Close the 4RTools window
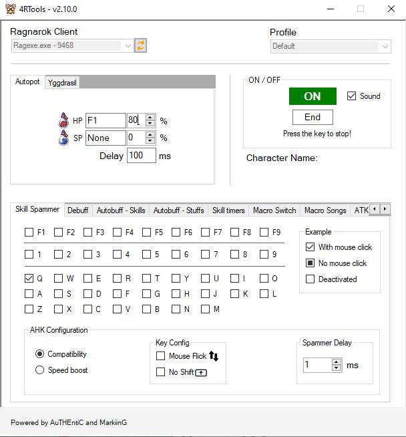406x437 pixels. (x=391, y=9)
